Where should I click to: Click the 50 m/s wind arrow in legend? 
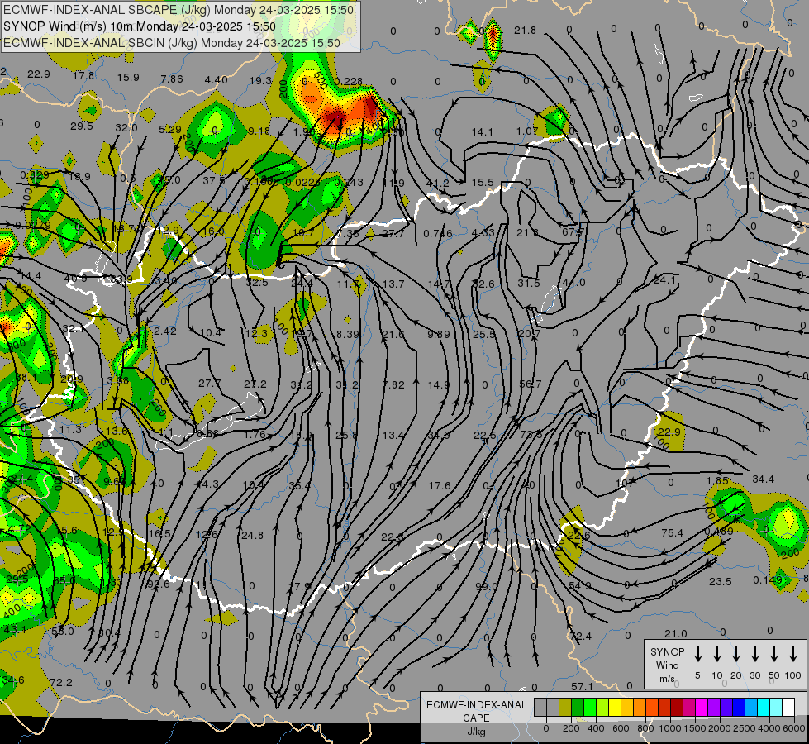point(774,654)
